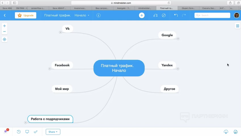The height and width of the screenshot is (136, 241).
Task: Switch to the Банк АВА tab
Action: pos(7,8)
